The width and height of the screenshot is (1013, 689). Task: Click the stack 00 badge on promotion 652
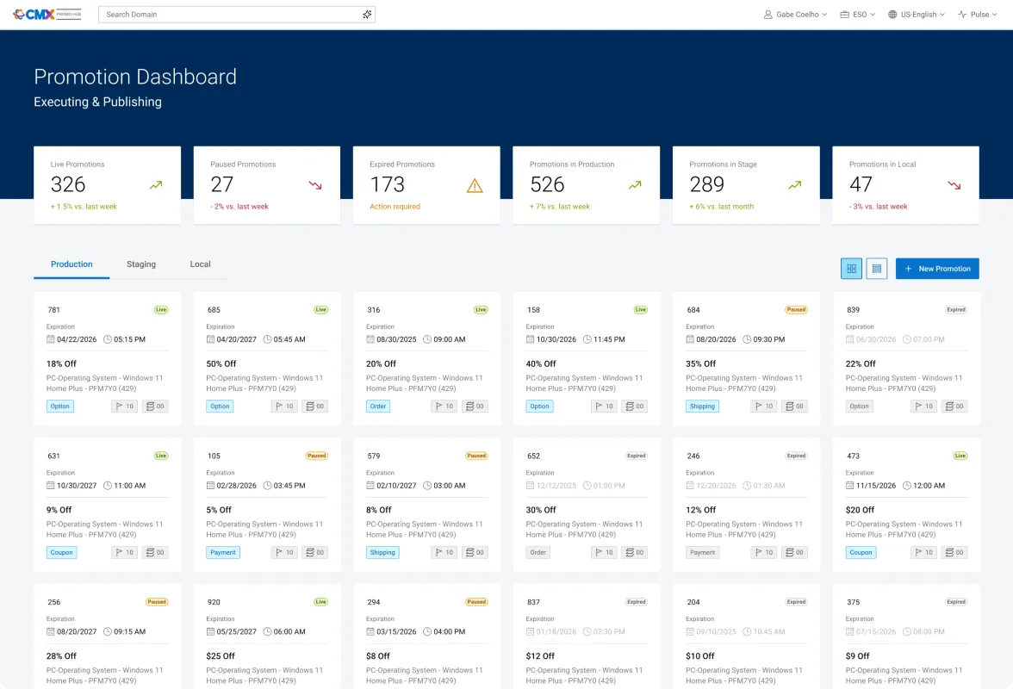(x=634, y=552)
